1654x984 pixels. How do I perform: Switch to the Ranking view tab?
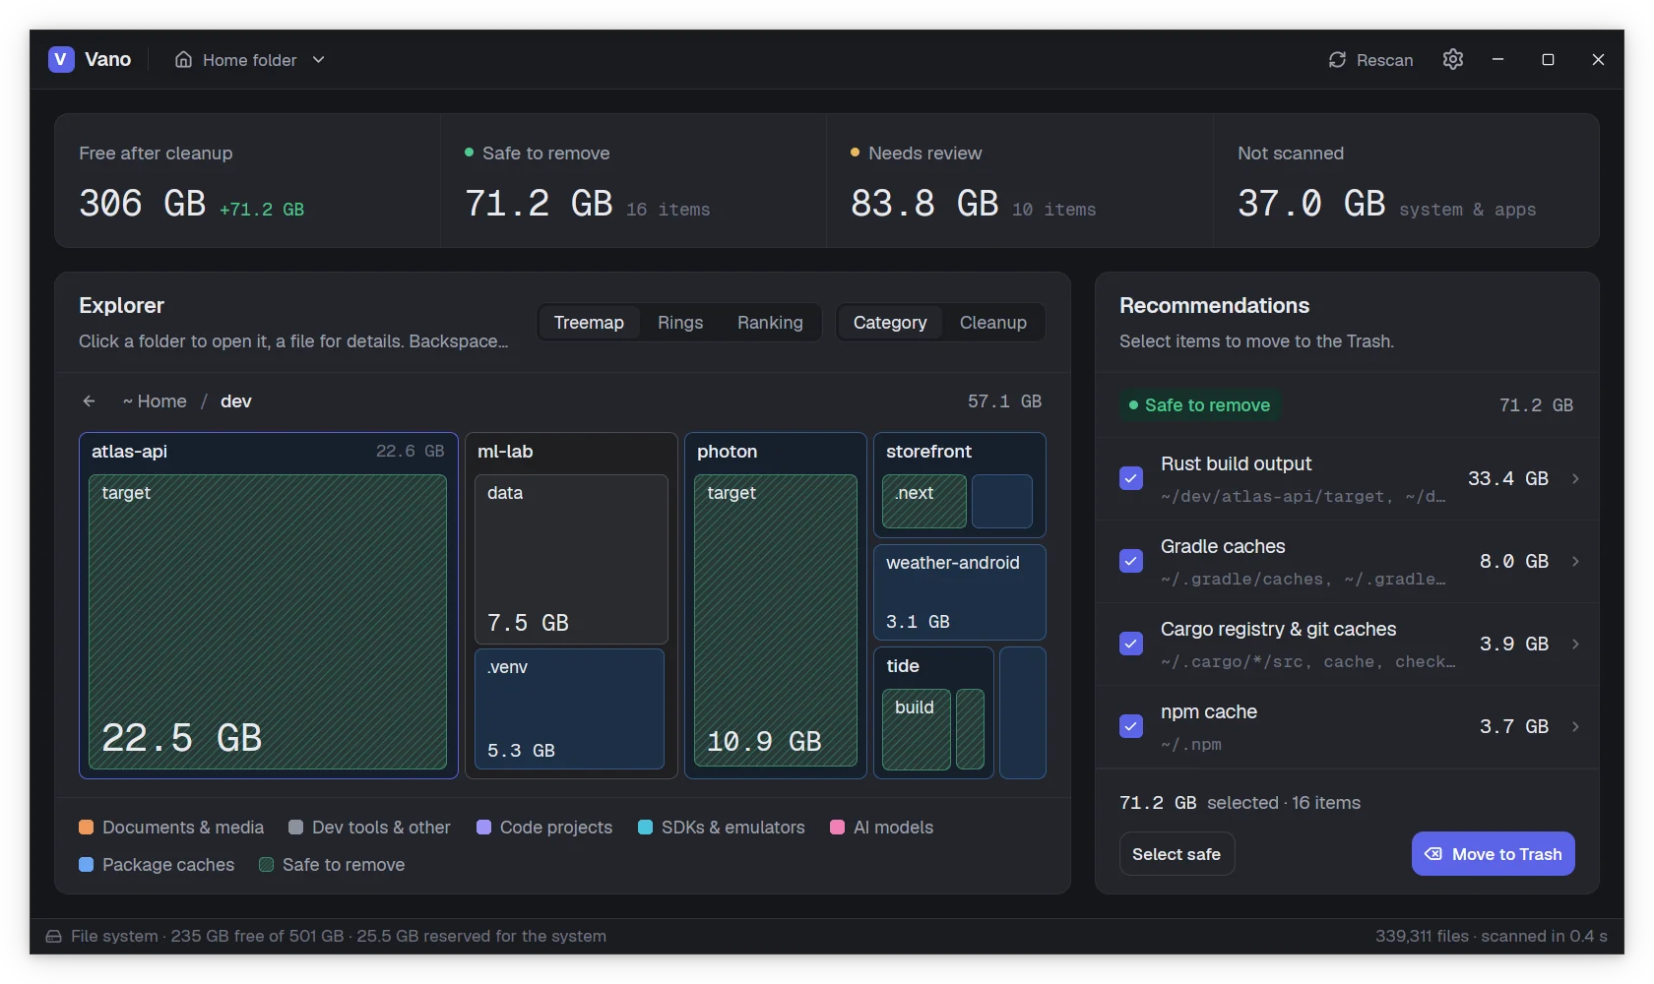770,323
